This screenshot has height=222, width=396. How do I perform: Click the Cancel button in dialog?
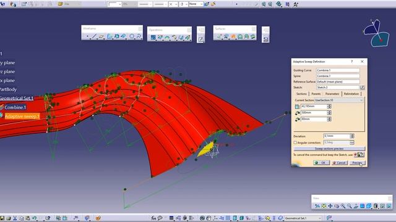click(339, 163)
